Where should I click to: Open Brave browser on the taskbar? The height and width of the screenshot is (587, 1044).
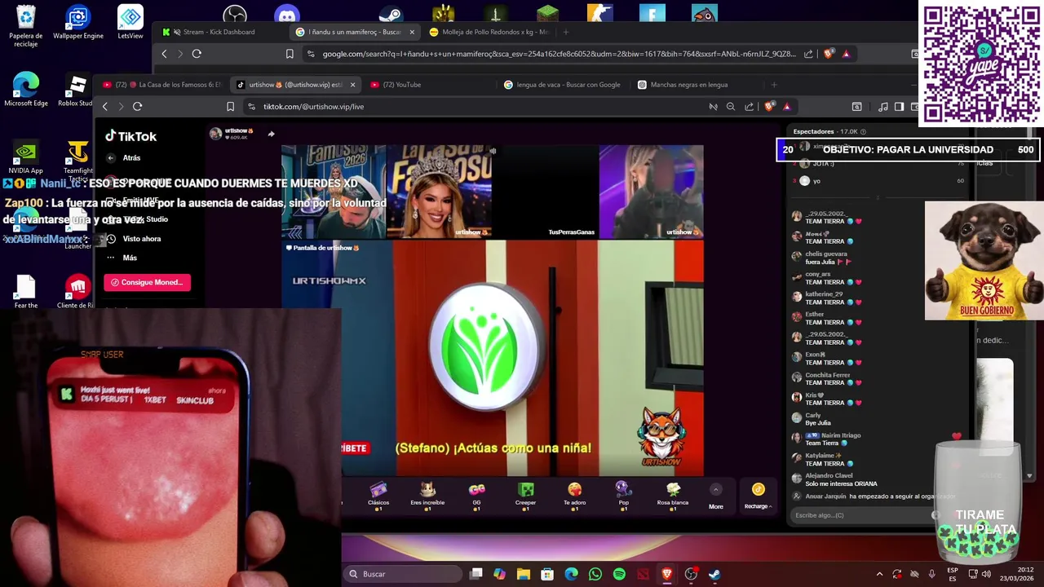pyautogui.click(x=667, y=574)
